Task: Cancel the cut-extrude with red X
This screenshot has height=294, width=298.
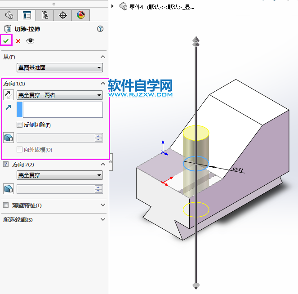Action: (x=18, y=41)
